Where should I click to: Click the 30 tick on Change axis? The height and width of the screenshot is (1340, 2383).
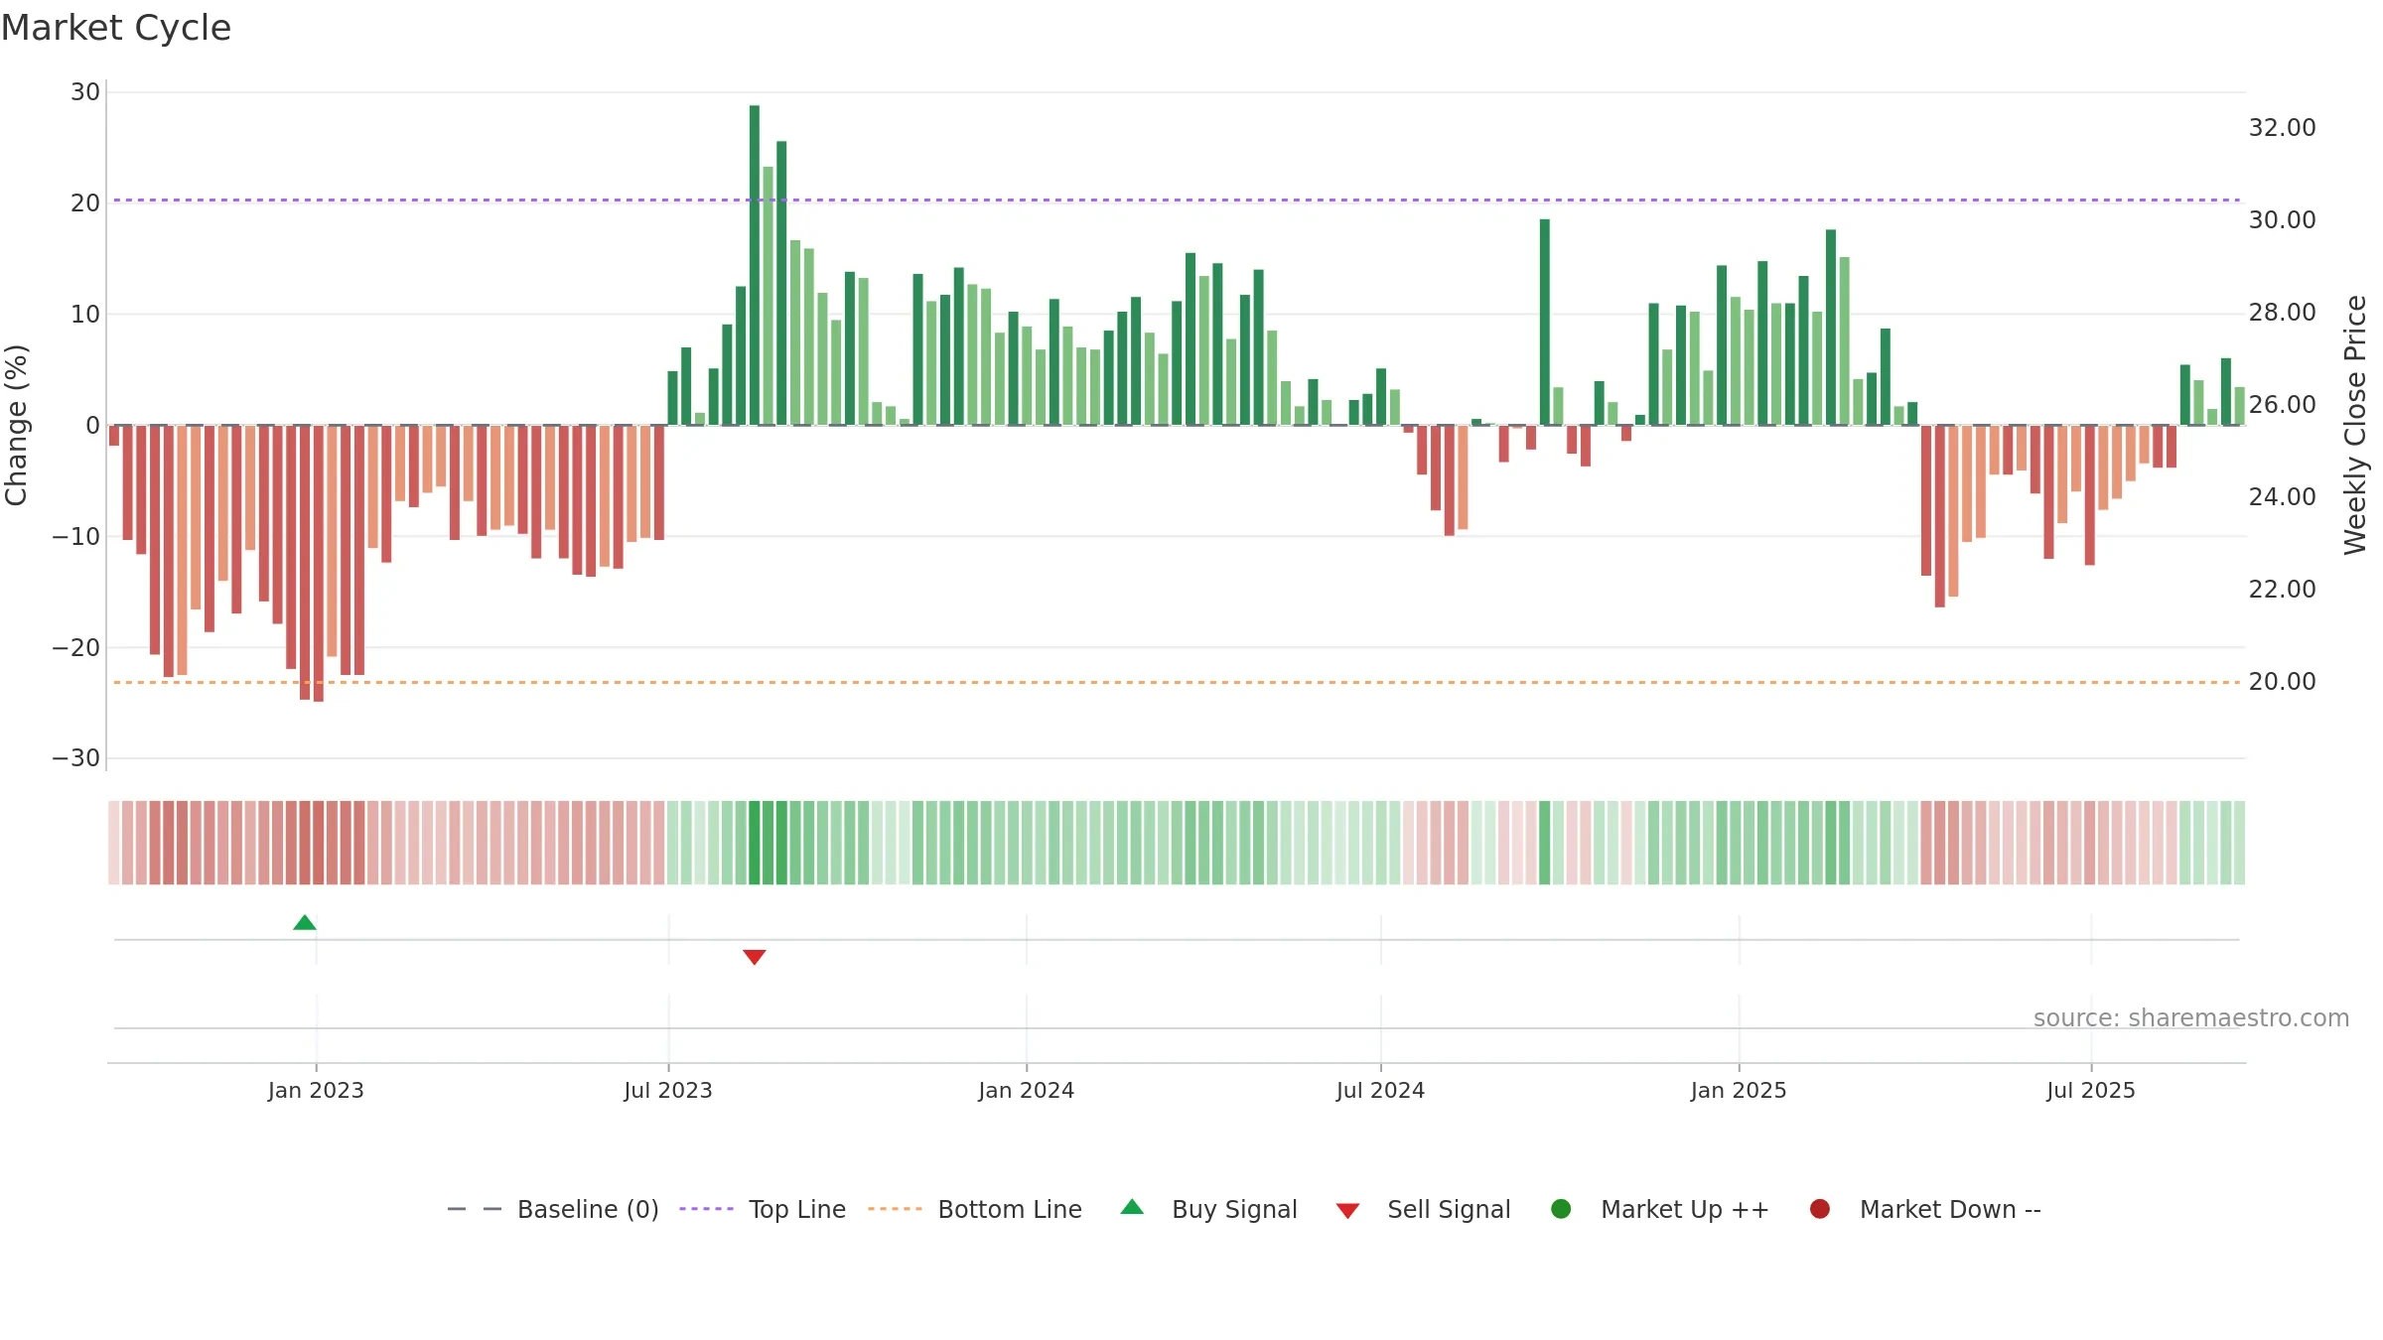(85, 92)
